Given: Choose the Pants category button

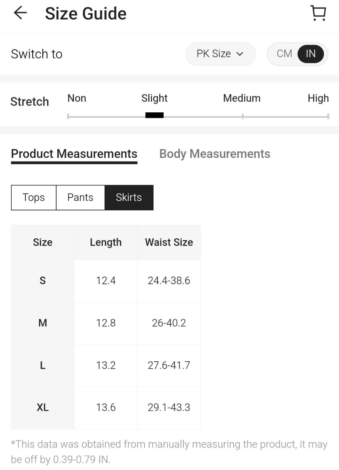Looking at the screenshot, I should [80, 198].
